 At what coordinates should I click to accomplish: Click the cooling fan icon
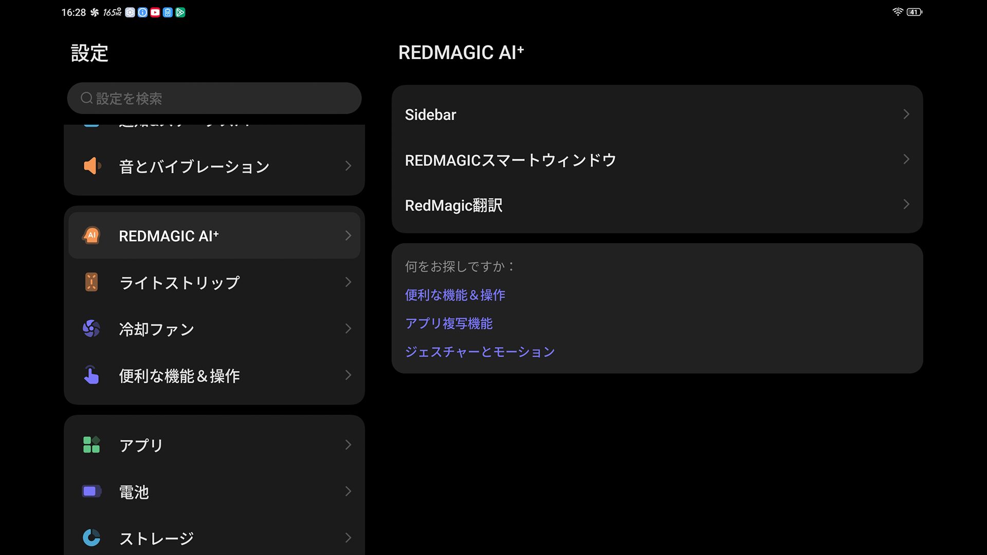92,328
